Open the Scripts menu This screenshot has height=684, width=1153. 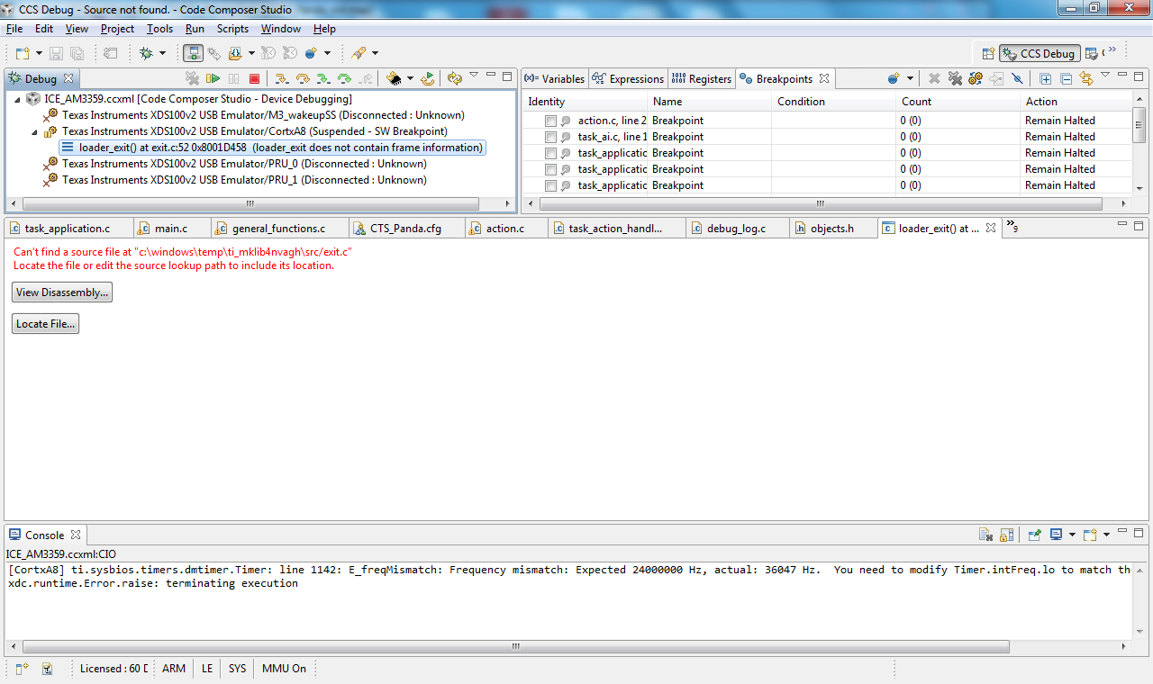tap(232, 29)
